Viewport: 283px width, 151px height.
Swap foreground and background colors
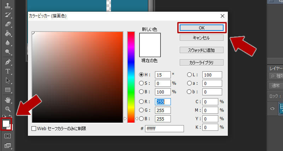point(11,116)
